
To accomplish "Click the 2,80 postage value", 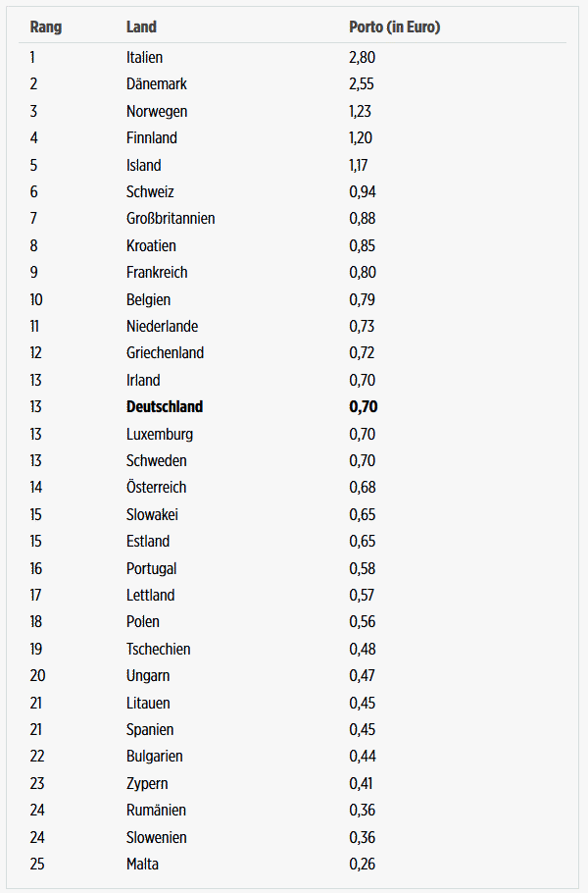I will [x=363, y=57].
